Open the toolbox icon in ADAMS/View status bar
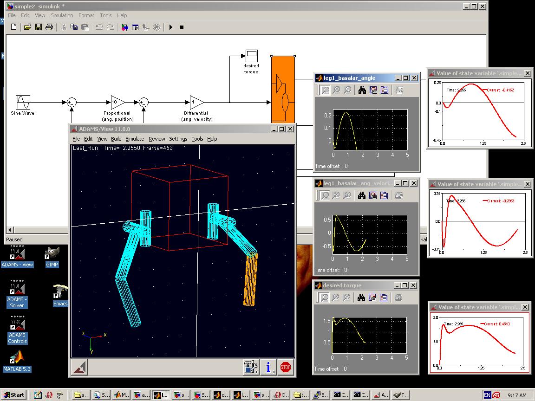This screenshot has width=535, height=401. (251, 367)
